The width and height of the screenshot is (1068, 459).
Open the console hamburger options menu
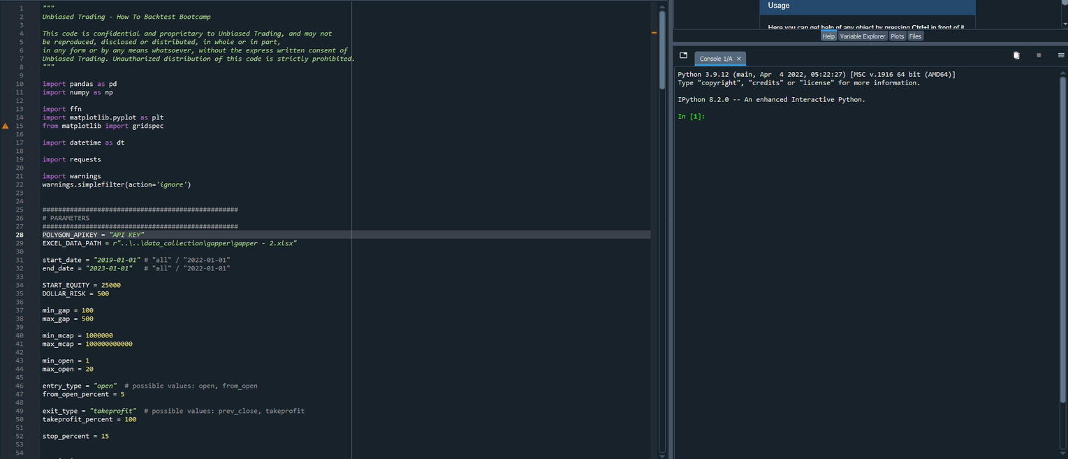tap(1061, 56)
